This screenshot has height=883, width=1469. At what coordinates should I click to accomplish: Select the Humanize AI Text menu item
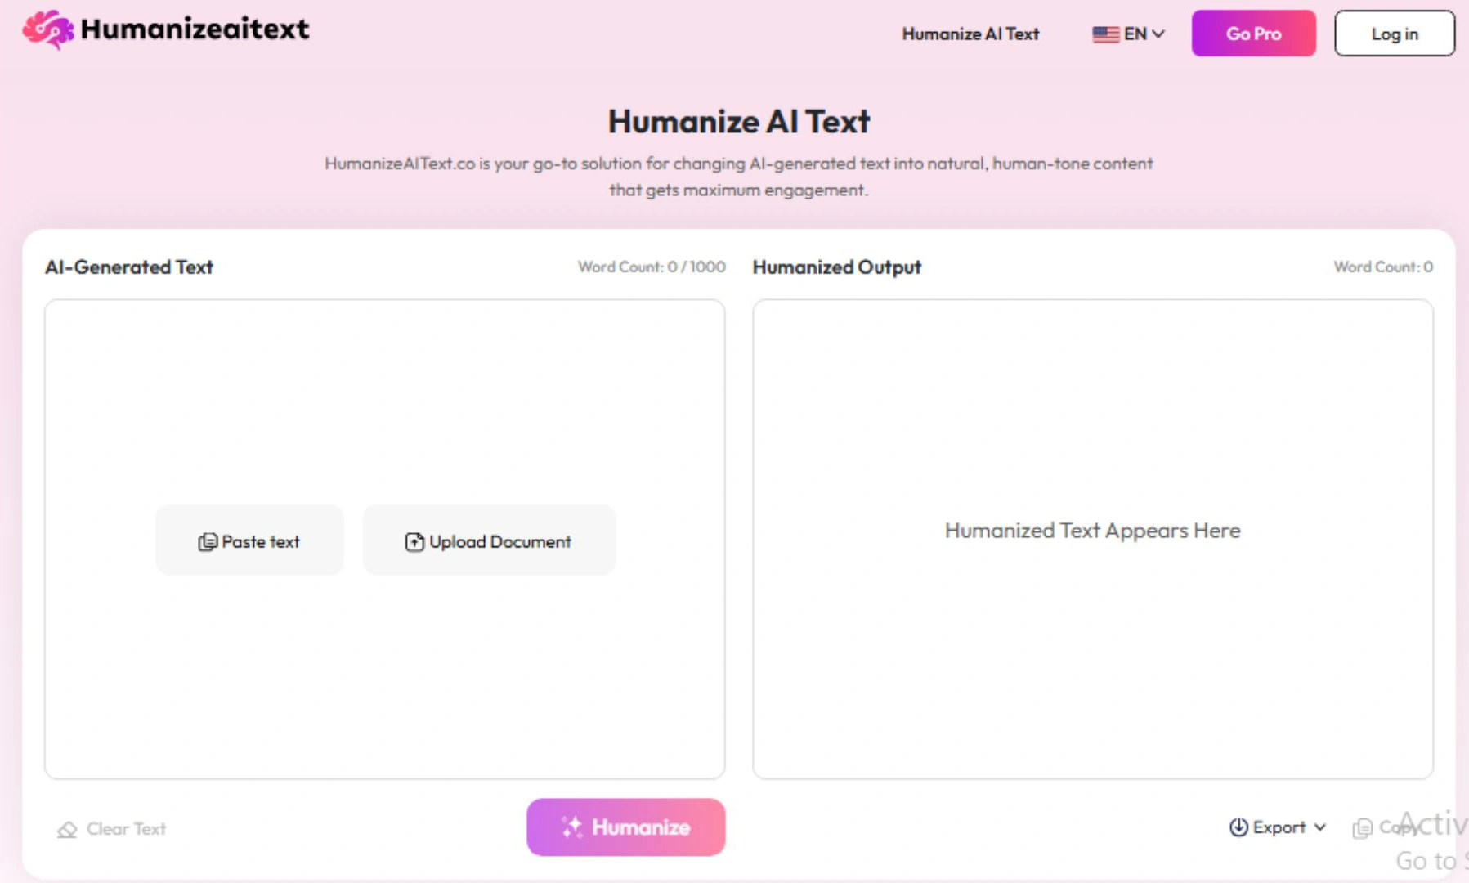pyautogui.click(x=970, y=34)
